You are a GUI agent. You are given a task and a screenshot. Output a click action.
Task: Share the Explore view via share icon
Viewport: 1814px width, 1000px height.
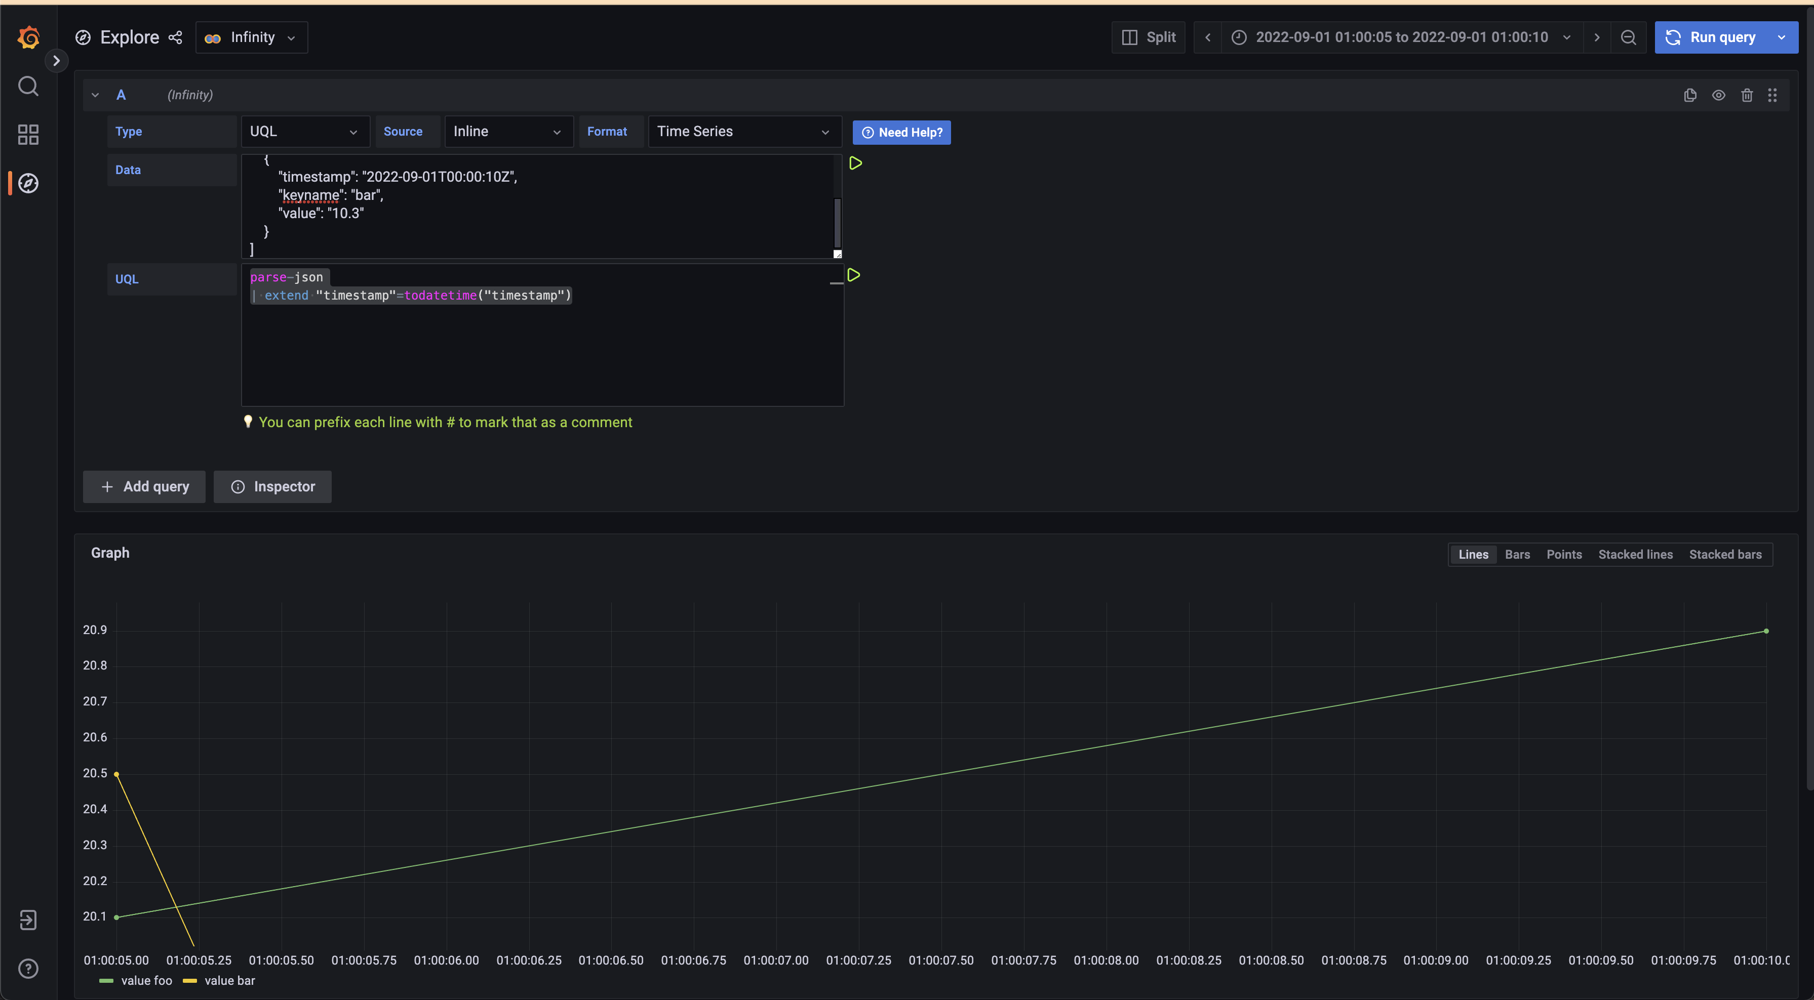point(175,37)
